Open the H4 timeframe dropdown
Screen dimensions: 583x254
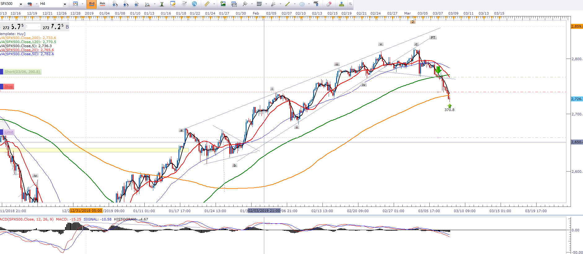[x=65, y=4]
